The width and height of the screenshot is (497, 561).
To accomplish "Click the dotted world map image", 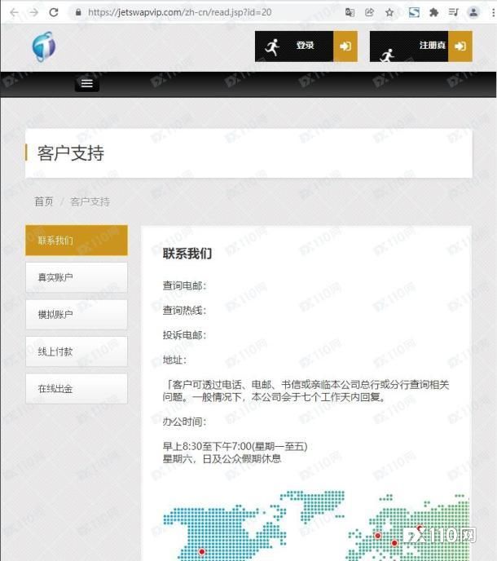I will point(316,525).
